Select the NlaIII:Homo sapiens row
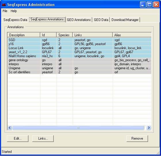 click(x=79, y=56)
